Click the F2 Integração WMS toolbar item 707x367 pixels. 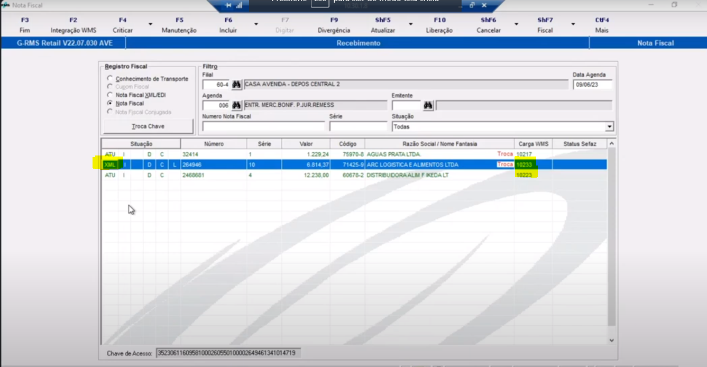(74, 25)
